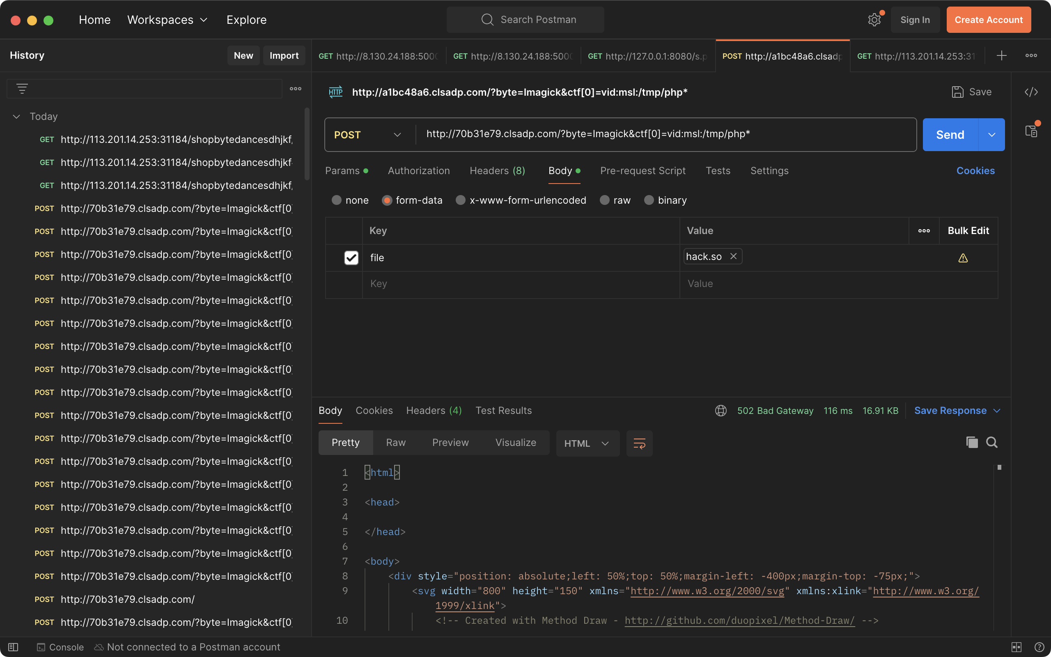Open history entry http://70b31e79.clsadp.com/
This screenshot has width=1051, height=657.
point(128,599)
